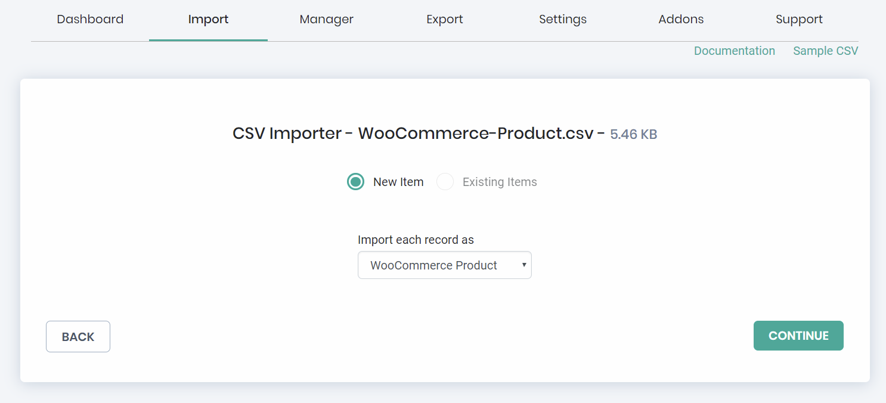The width and height of the screenshot is (886, 403).
Task: Click the 5.46 KB file size text
Action: 633,134
